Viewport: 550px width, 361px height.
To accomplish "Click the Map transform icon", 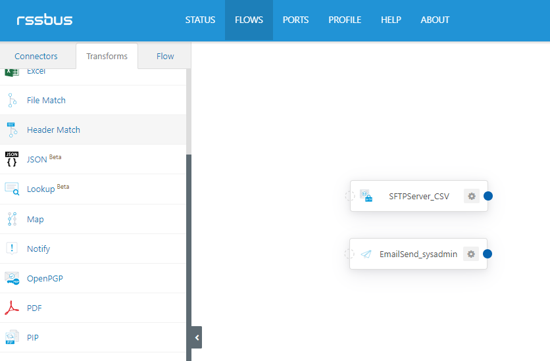I will (12, 219).
